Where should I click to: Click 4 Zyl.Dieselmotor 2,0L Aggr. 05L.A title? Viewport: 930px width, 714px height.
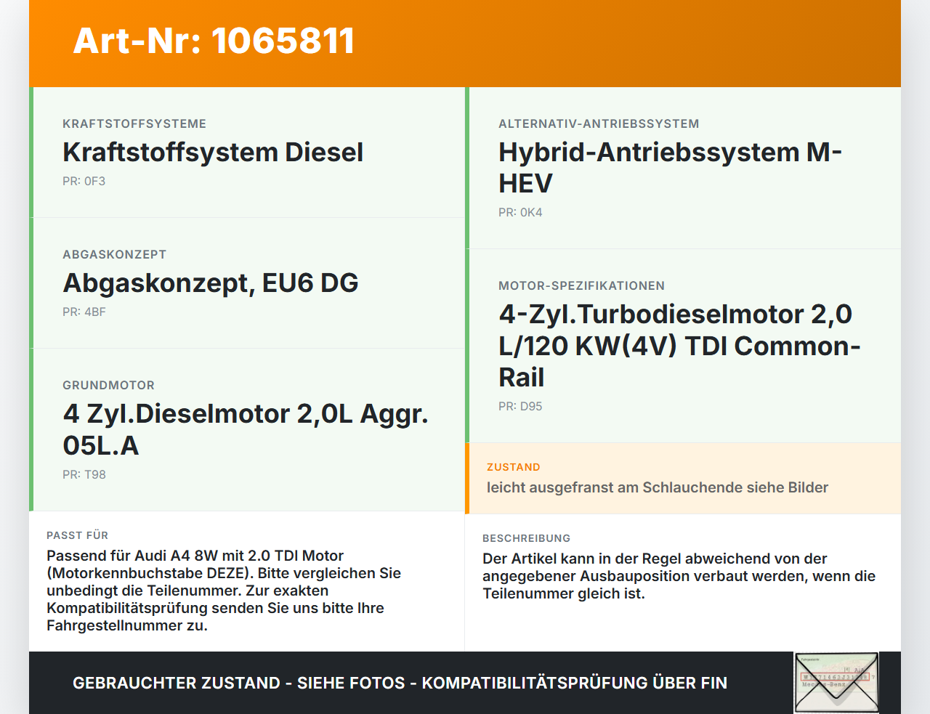tap(246, 429)
